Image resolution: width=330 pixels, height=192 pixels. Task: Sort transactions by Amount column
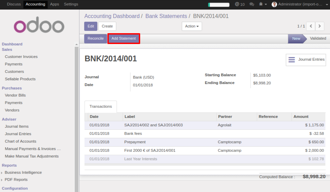301,116
